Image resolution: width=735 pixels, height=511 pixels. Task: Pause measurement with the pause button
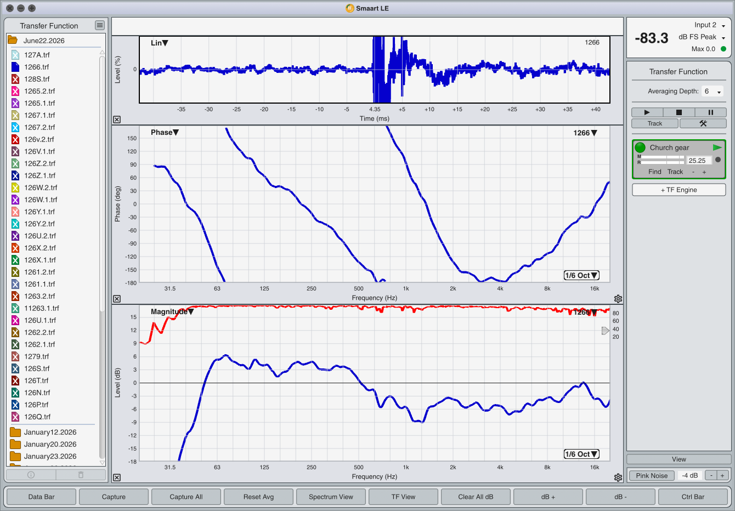[x=710, y=112]
